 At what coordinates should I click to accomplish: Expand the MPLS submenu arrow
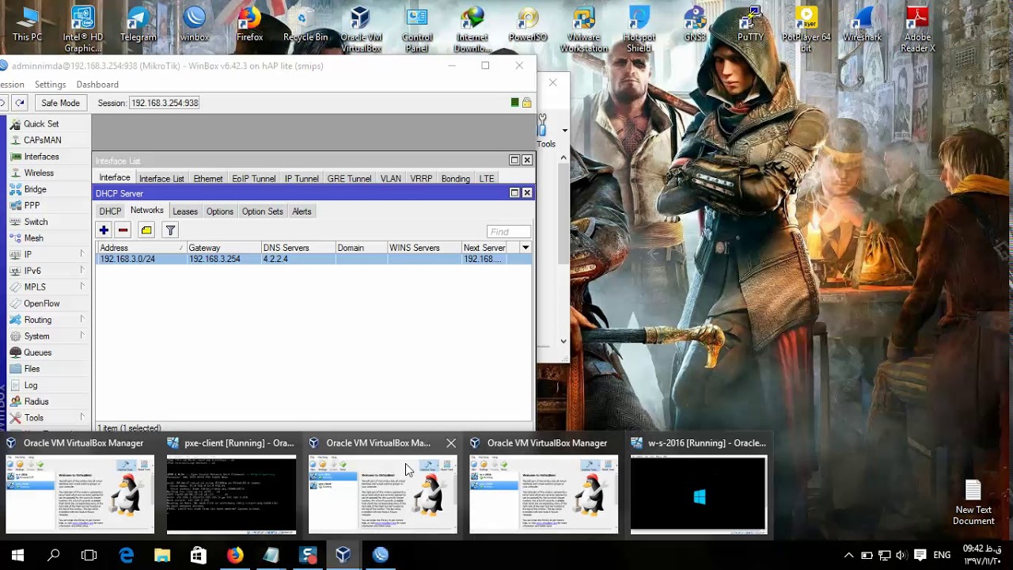[82, 287]
